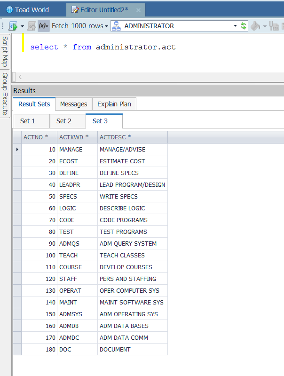Screen dimensions: 284x376
Task: Click the grayed SQL tools icon
Action: click(274, 26)
